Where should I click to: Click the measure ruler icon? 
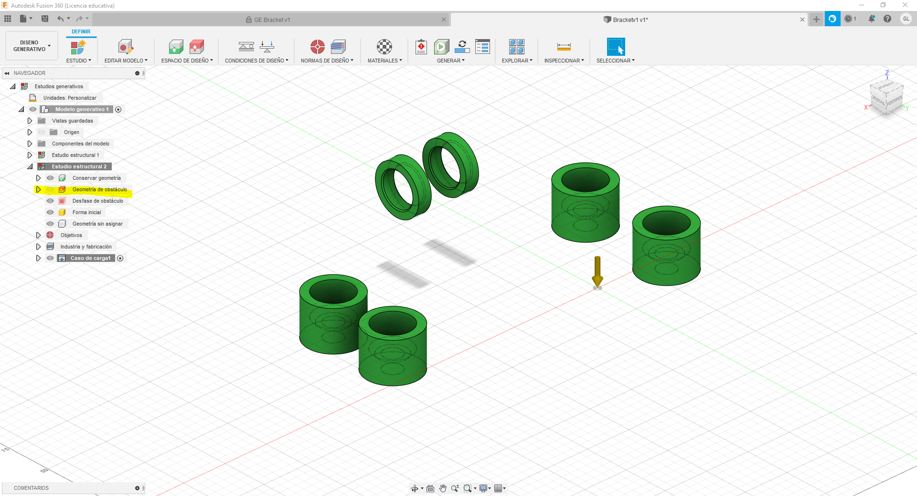(564, 47)
